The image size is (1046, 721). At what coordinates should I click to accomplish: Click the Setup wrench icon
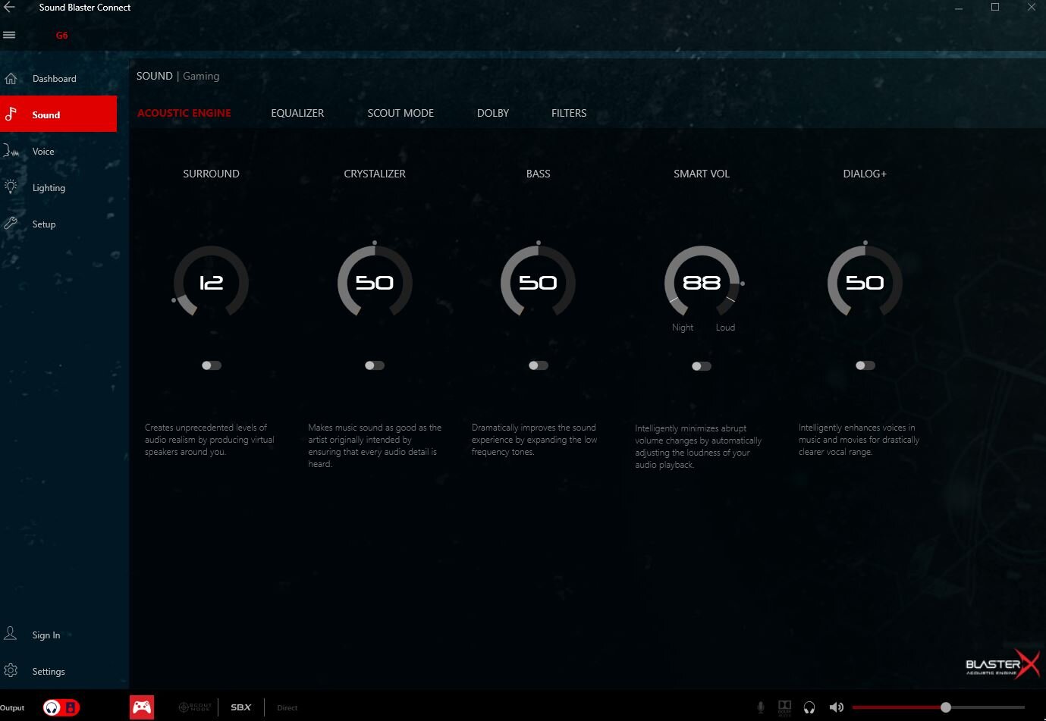[11, 224]
